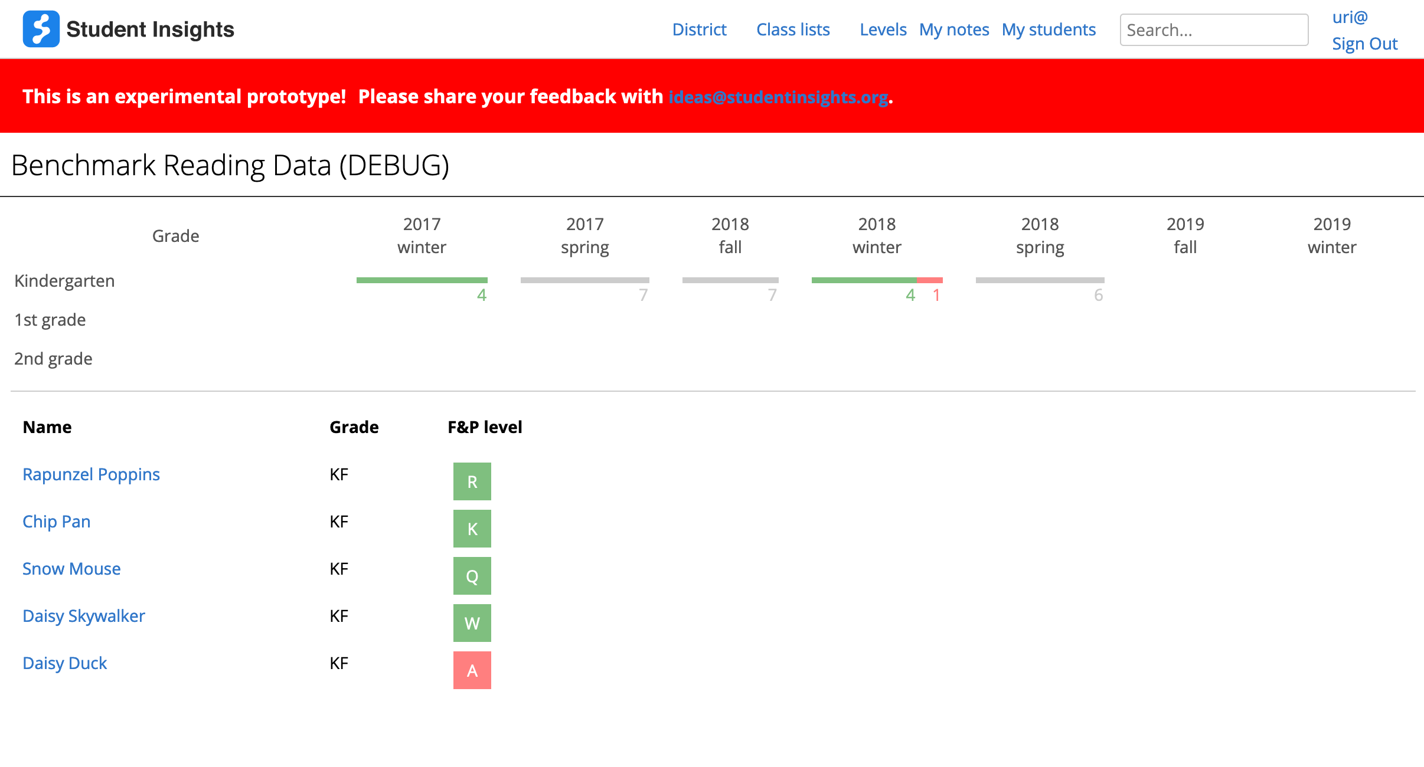Screen dimensions: 1424x767
Task: Click the 2nd grade row label
Action: pyautogui.click(x=53, y=359)
